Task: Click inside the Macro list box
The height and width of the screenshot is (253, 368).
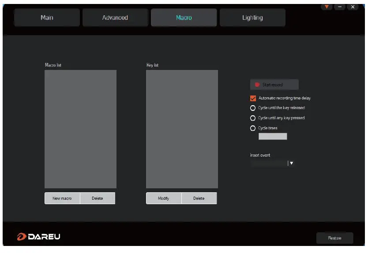Action: click(80, 129)
